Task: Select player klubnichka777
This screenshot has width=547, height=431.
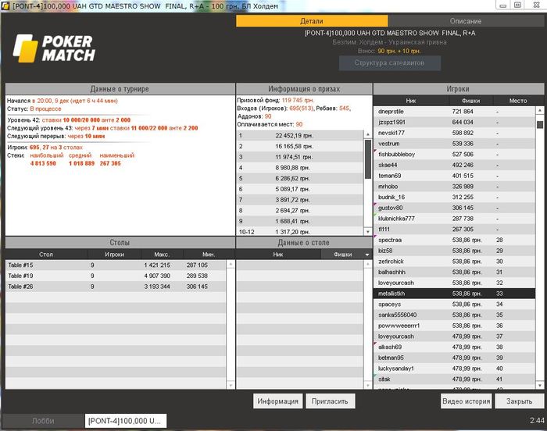Action: [454, 219]
